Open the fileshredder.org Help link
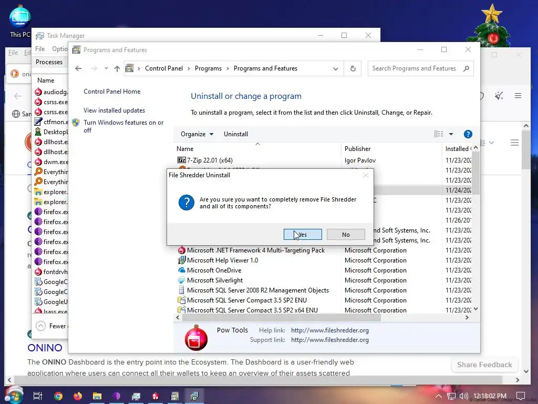This screenshot has width=538, height=404. [330, 330]
